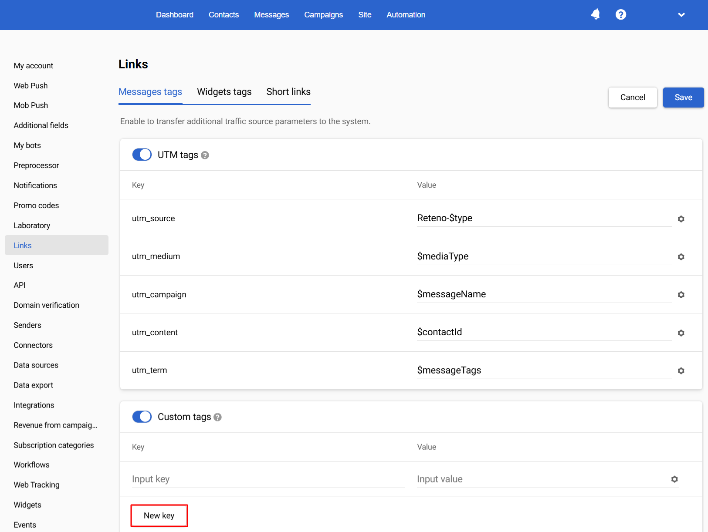Edit the utm_source value field

544,218
